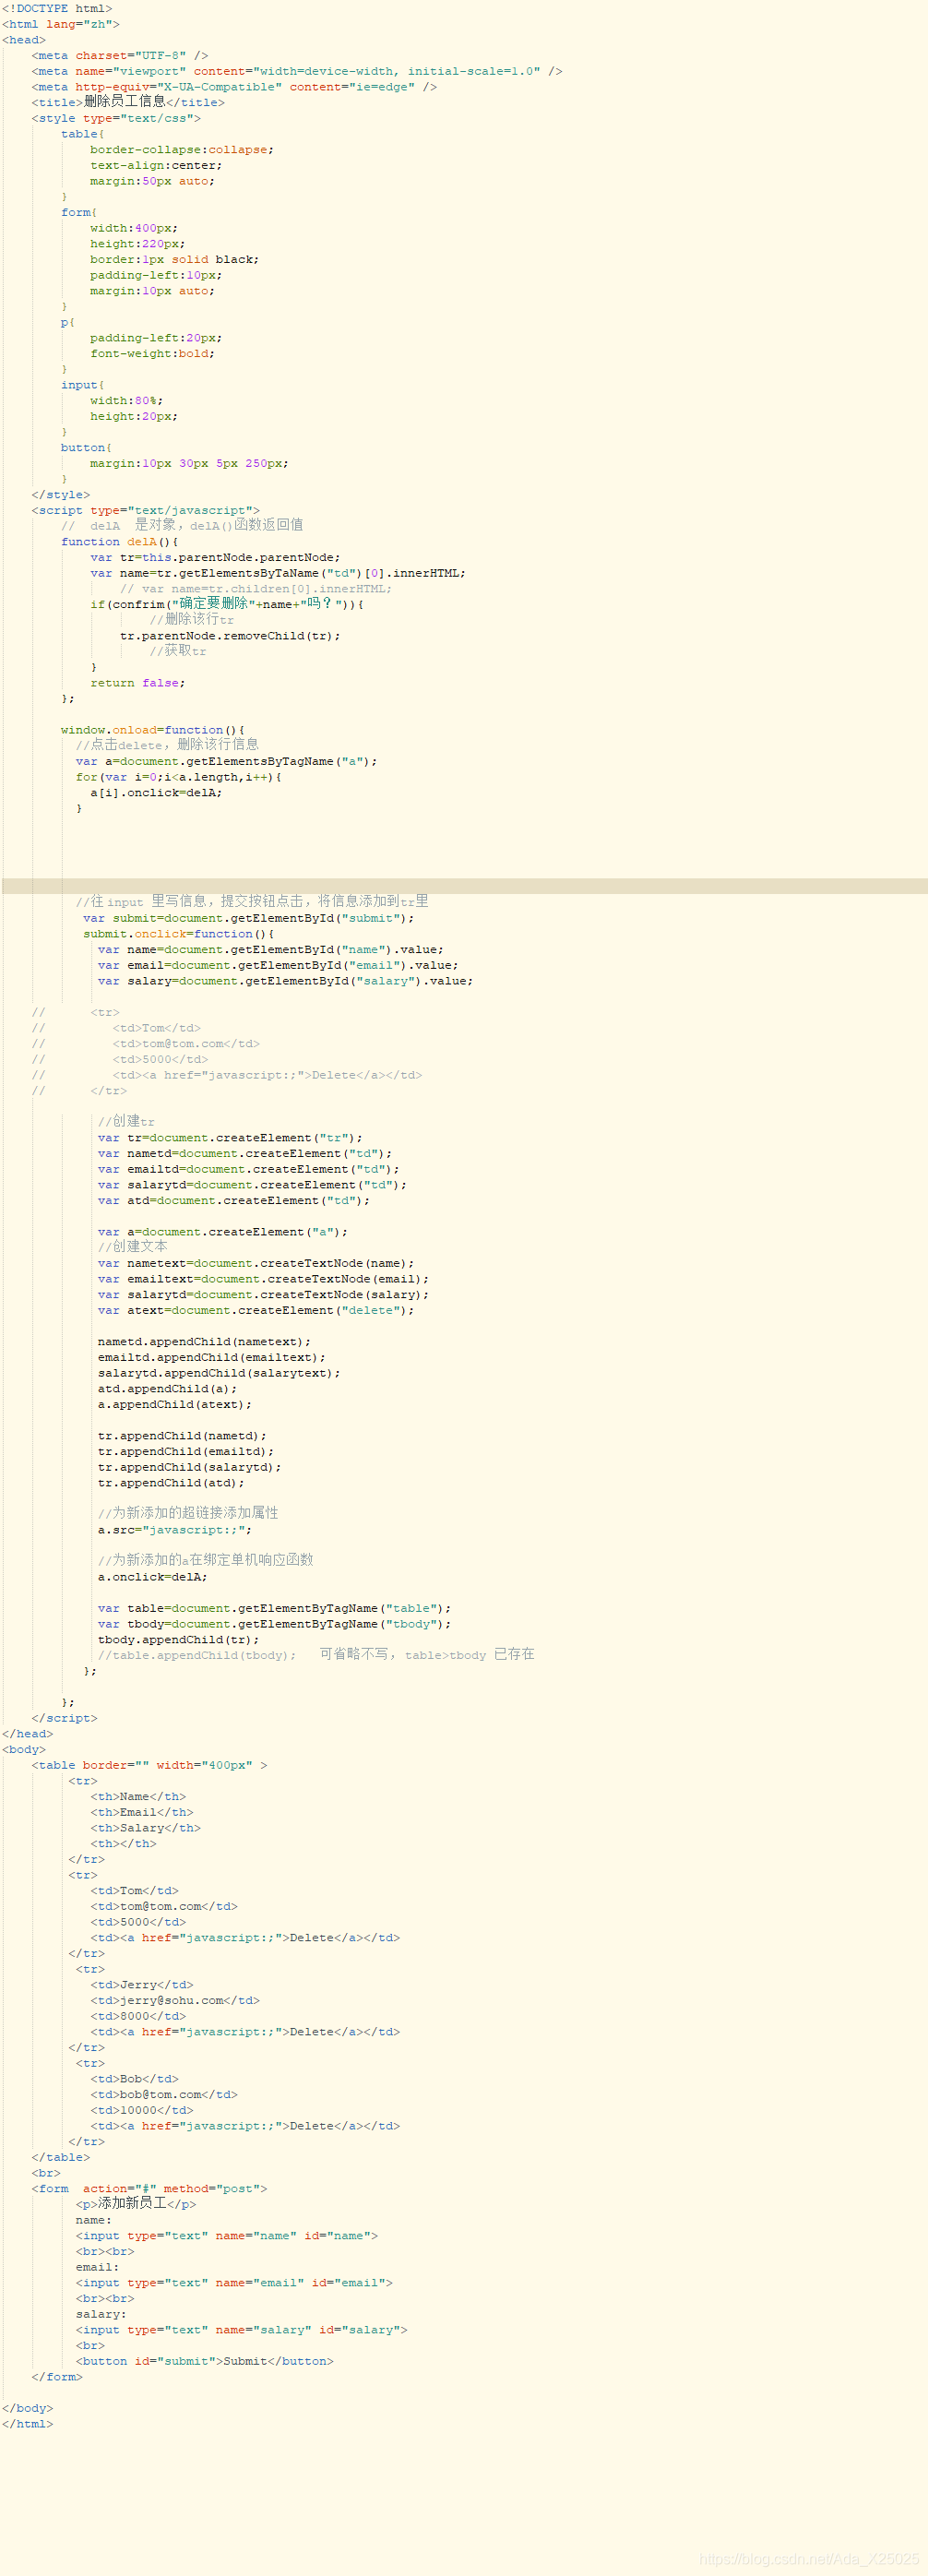This screenshot has width=928, height=2576.
Task: Click the closing </html> tag
Action: pos(28,2424)
